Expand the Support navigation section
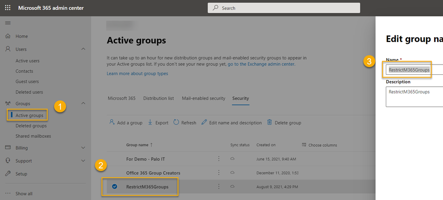Image resolution: width=443 pixels, height=200 pixels. 83,161
